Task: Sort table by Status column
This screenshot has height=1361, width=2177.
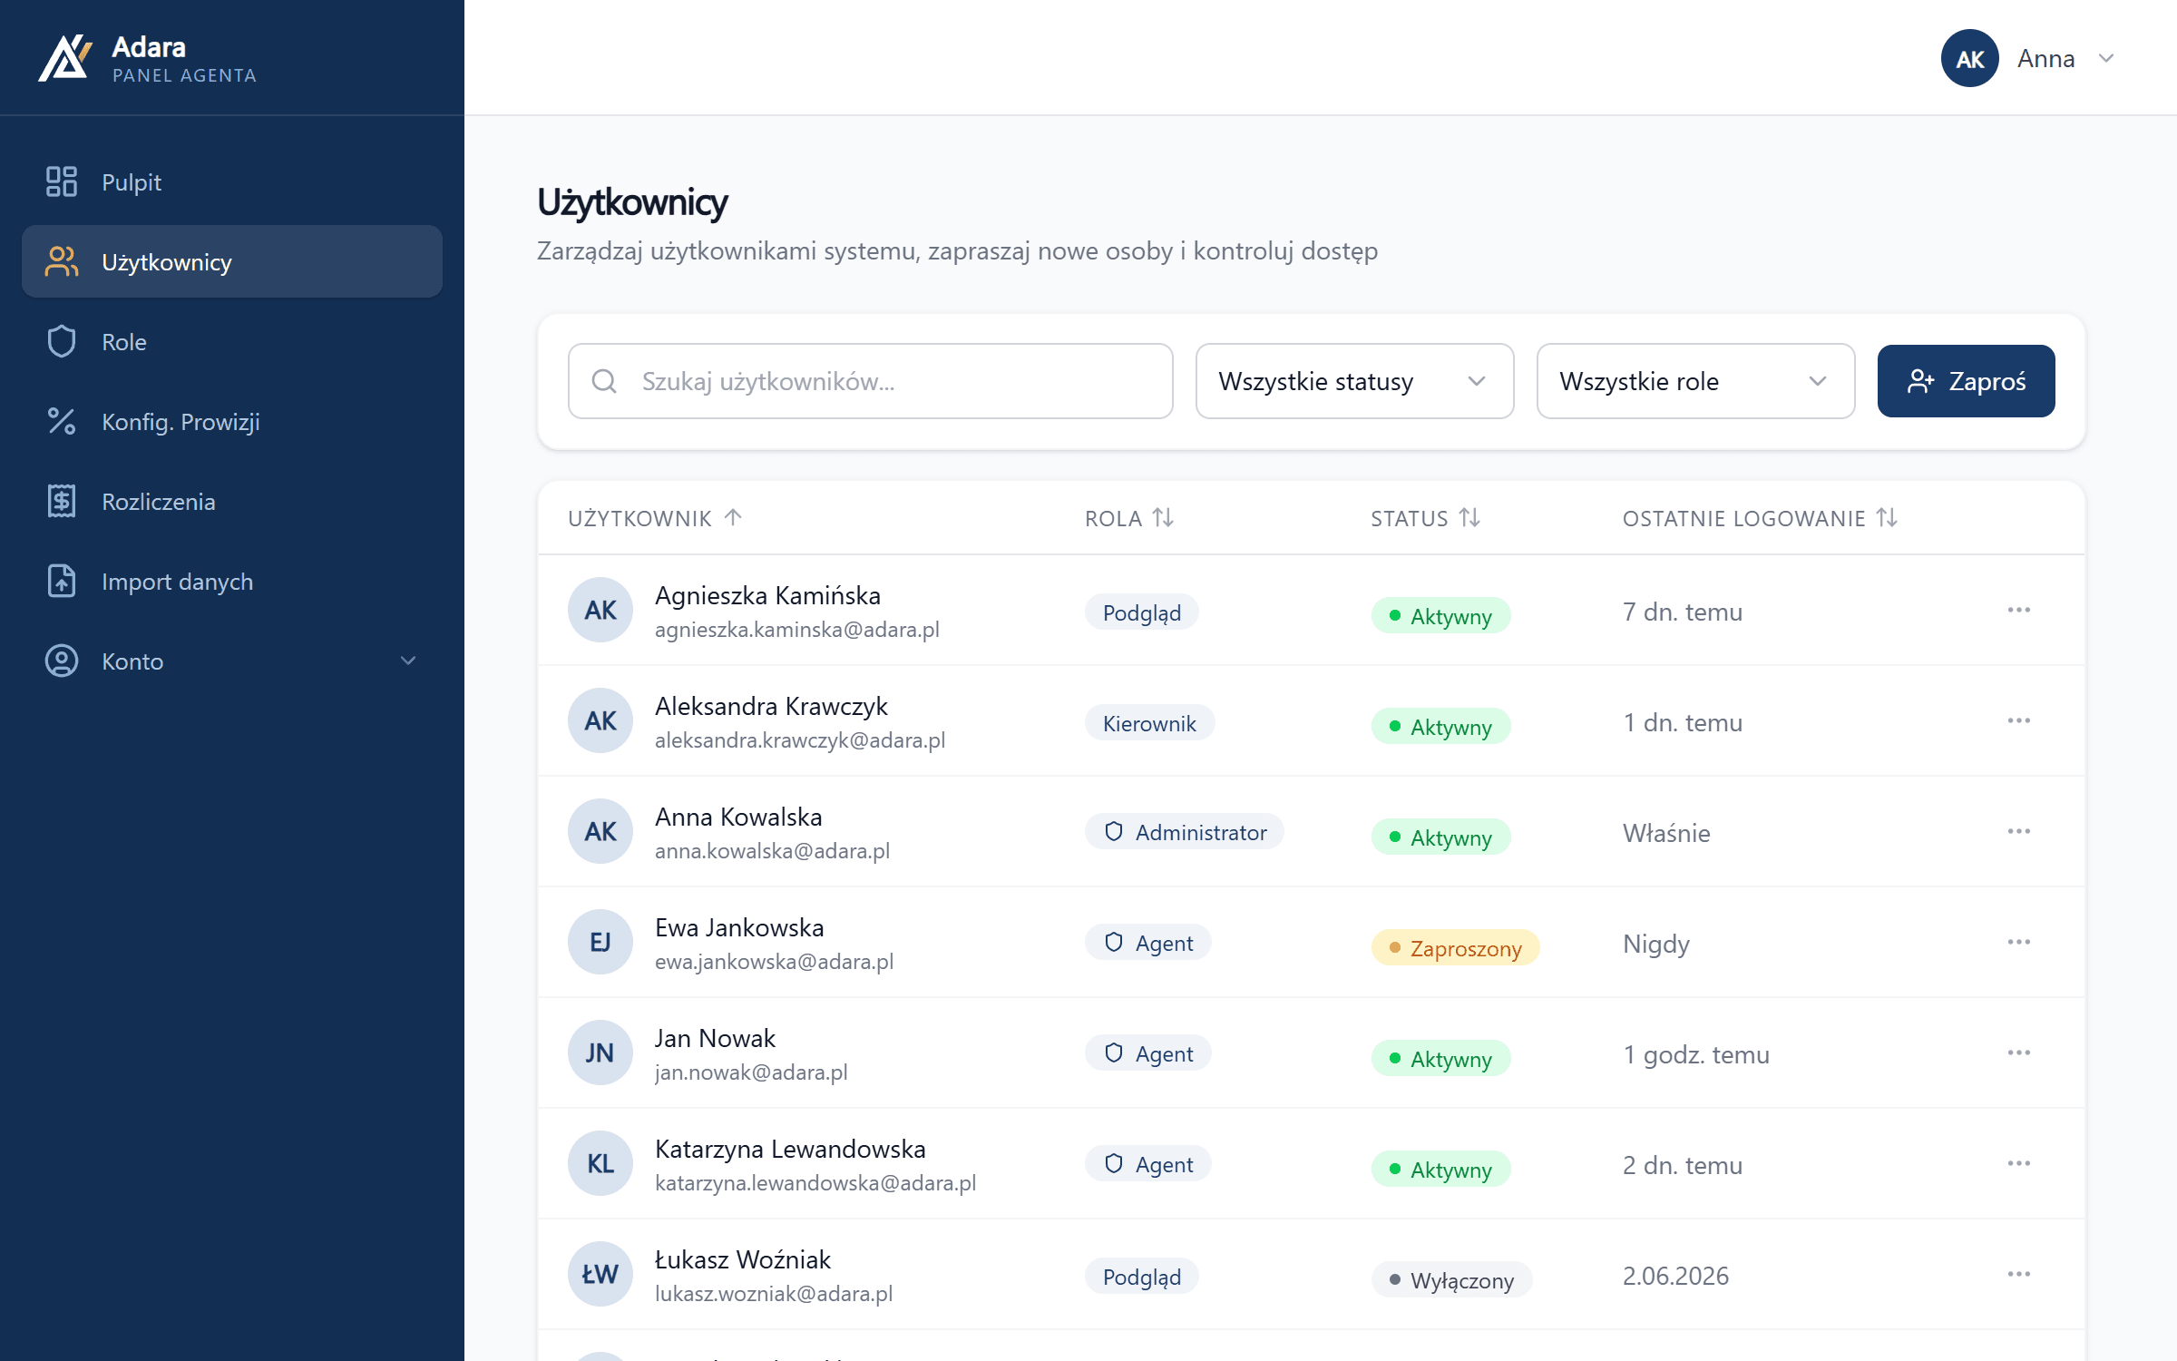Action: (1425, 518)
